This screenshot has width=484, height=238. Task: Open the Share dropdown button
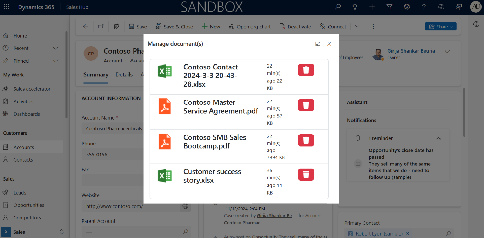pyautogui.click(x=441, y=27)
